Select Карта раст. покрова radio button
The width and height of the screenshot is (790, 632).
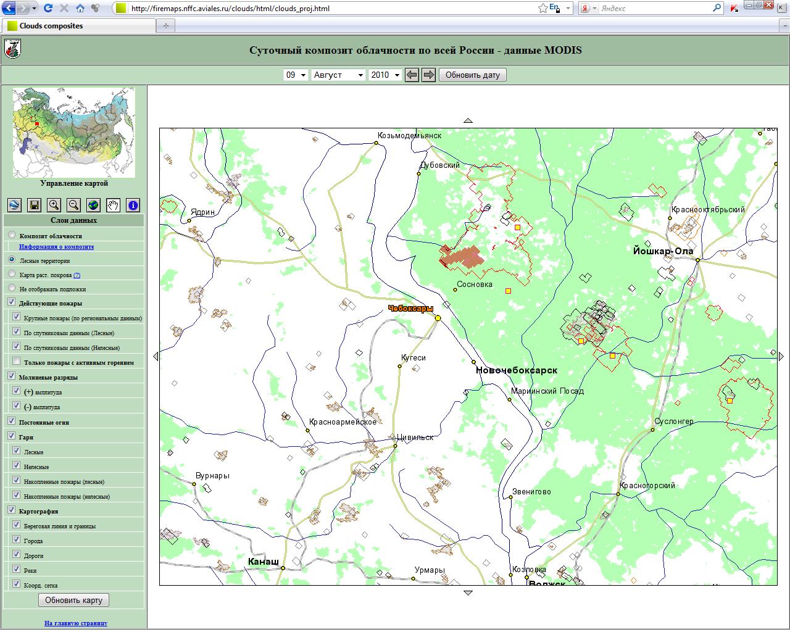pos(12,274)
